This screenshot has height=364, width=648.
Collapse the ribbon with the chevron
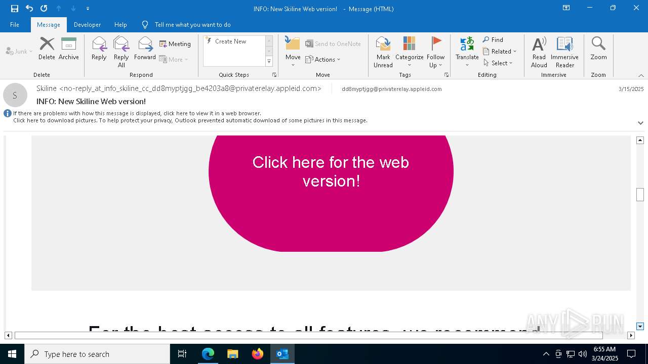pos(641,75)
